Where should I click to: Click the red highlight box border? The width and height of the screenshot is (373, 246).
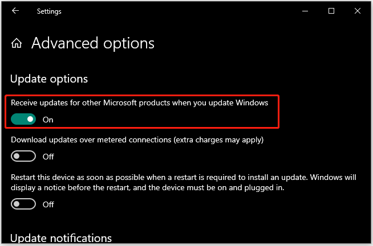[142, 96]
